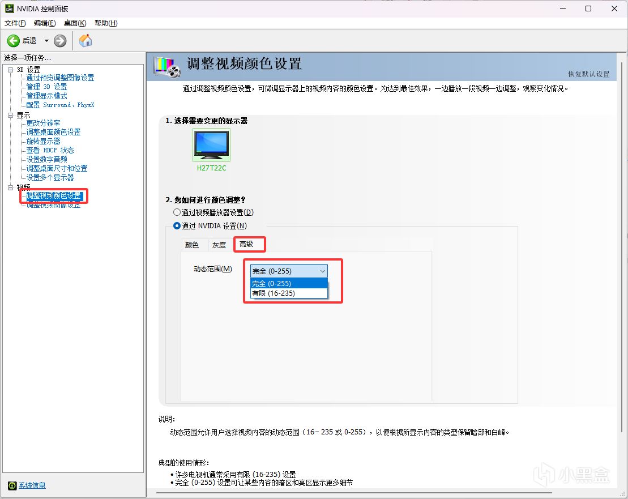Screen dimensions: 628x499
Task: Open 调整视频图像设置
Action: click(53, 205)
